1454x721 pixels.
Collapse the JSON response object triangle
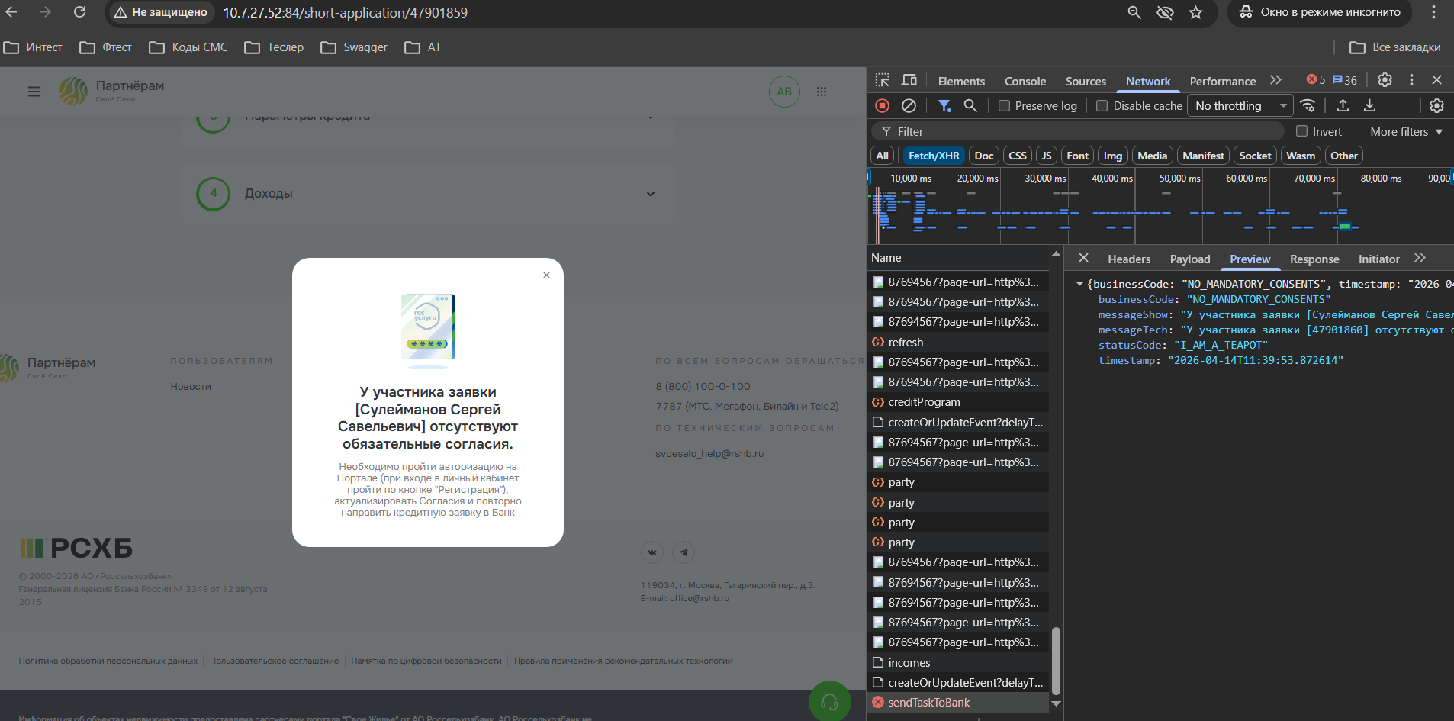point(1079,284)
